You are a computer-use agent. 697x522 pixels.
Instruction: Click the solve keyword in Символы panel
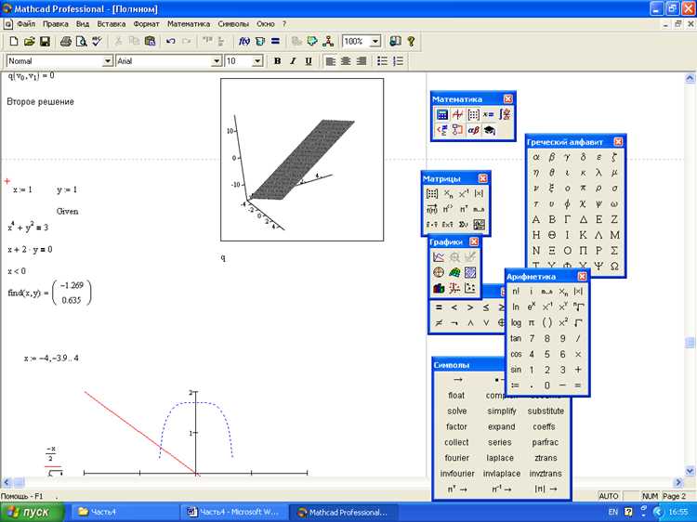point(457,411)
